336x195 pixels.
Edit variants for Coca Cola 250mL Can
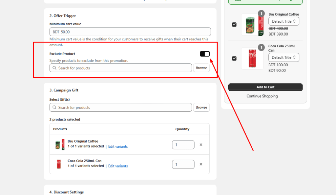118,166
